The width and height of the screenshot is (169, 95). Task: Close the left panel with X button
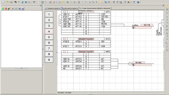point(41,5)
